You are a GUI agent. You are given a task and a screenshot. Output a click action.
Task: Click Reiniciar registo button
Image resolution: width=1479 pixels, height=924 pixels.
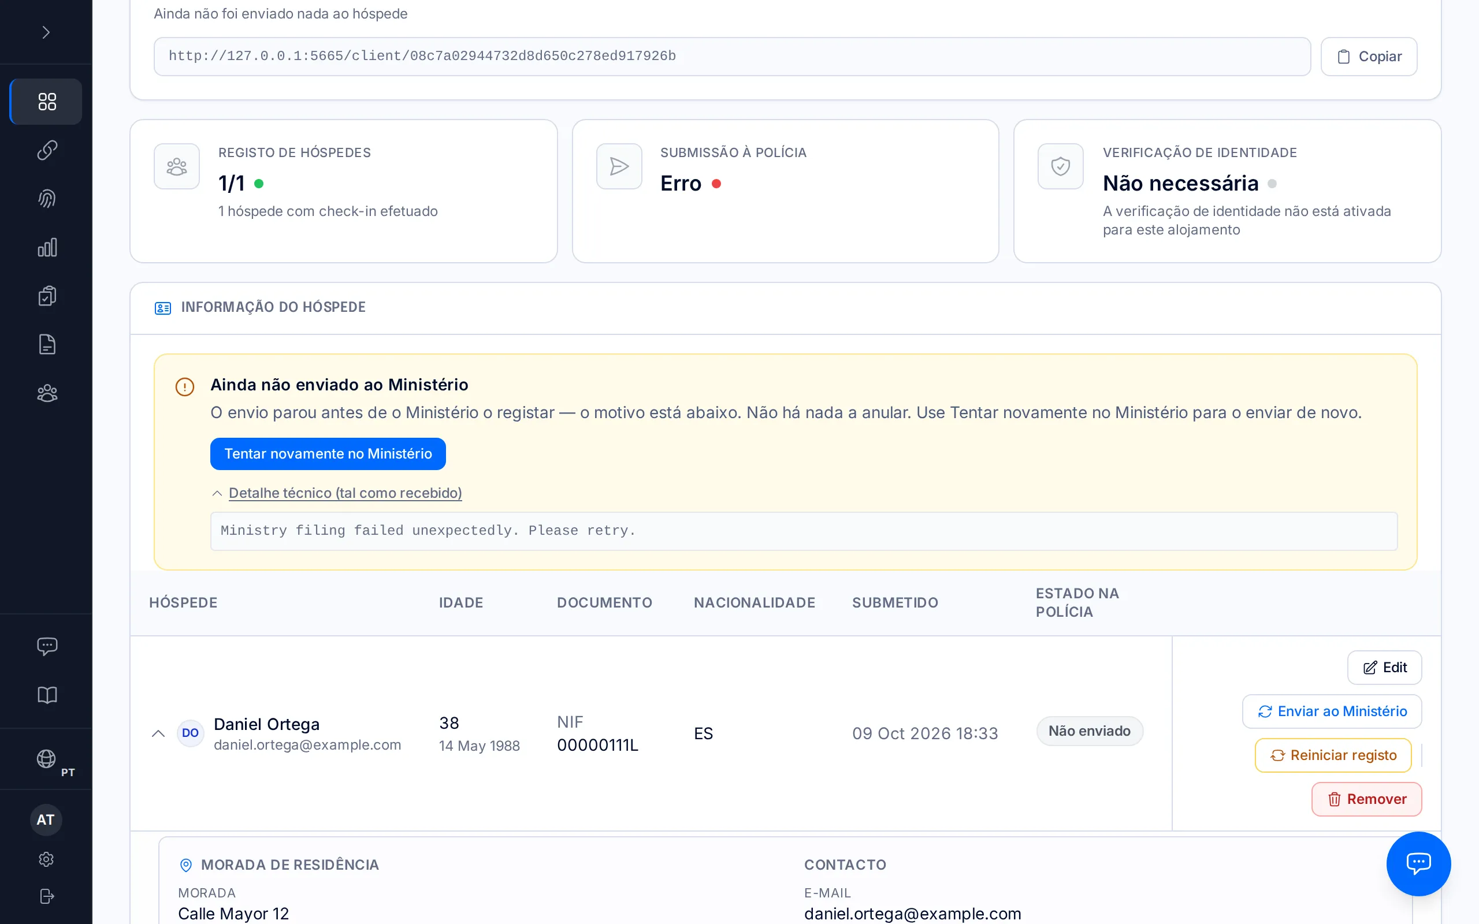click(1333, 755)
